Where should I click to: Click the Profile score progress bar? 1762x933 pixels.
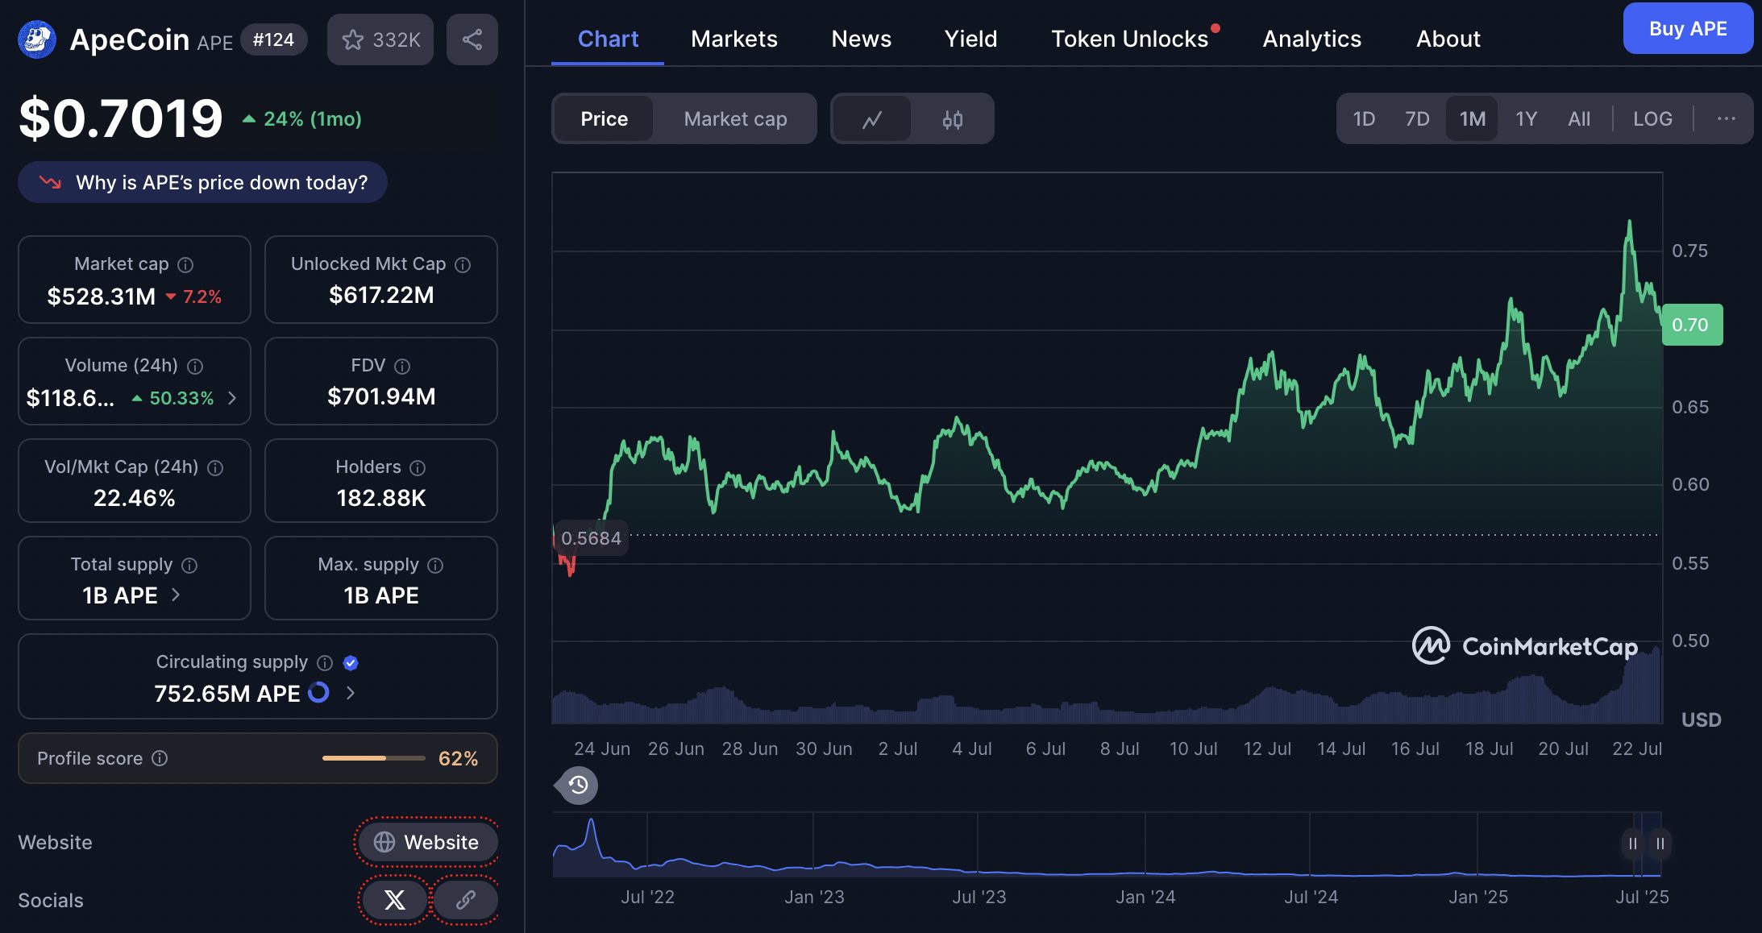point(373,758)
